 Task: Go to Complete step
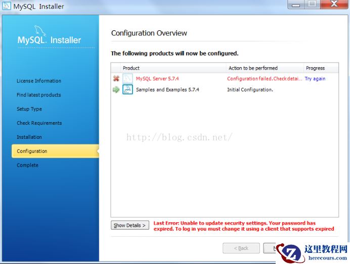coord(27,165)
